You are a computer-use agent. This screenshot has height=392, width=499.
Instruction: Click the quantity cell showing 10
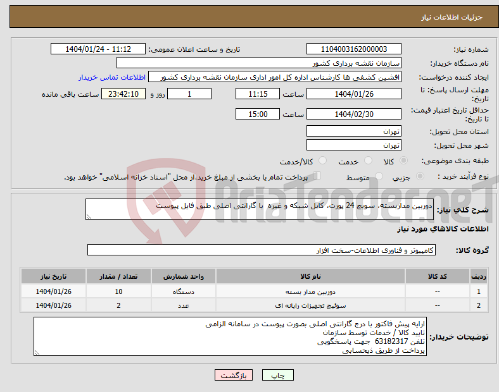118,291
